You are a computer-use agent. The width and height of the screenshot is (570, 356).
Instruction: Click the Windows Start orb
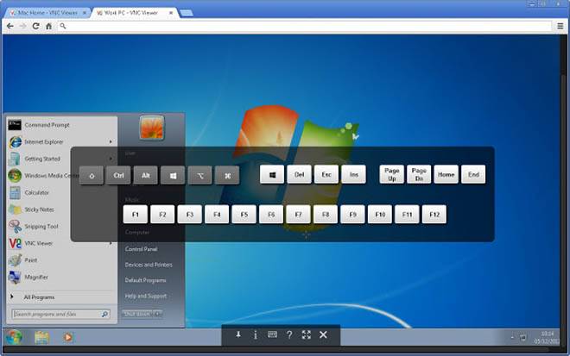coord(14,337)
